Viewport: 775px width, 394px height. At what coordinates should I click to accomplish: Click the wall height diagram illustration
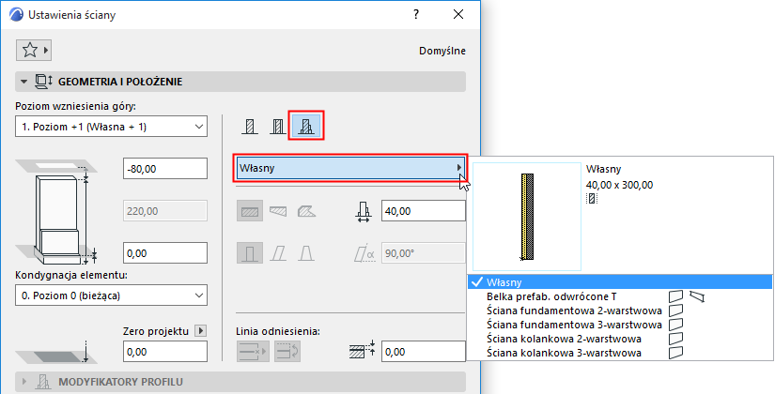tap(57, 213)
